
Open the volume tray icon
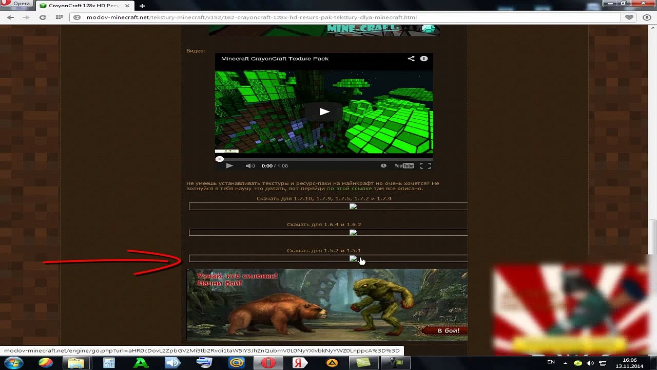coord(590,363)
